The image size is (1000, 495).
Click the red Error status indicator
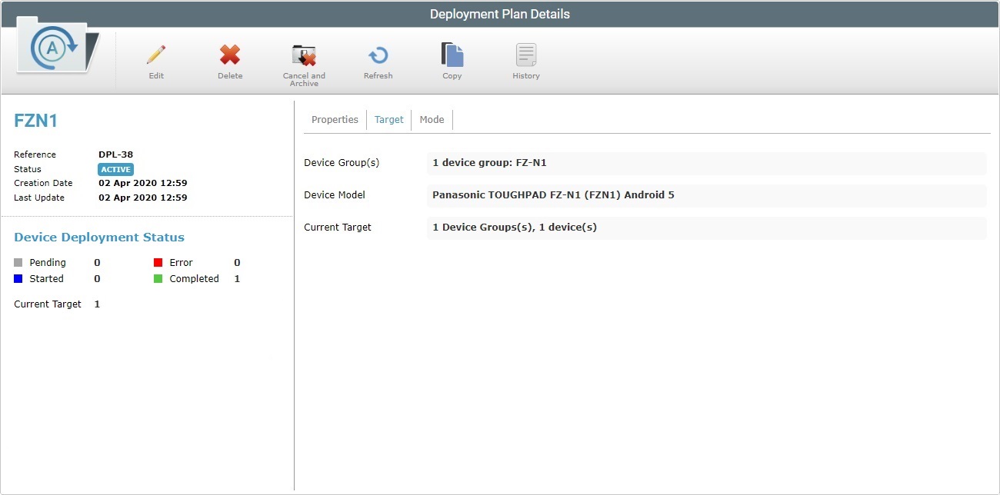(159, 262)
